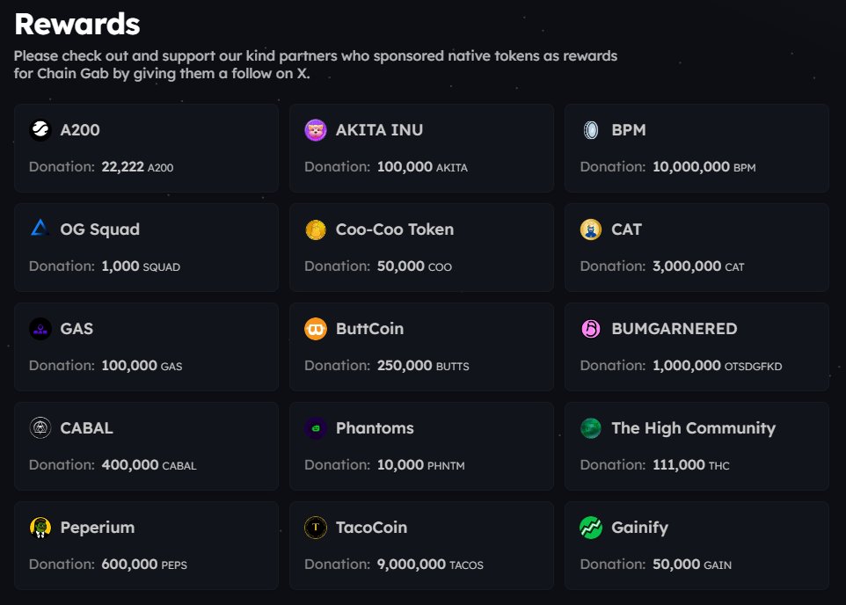Select the CAT token icon
Viewport: 846px width, 605px height.
point(591,230)
